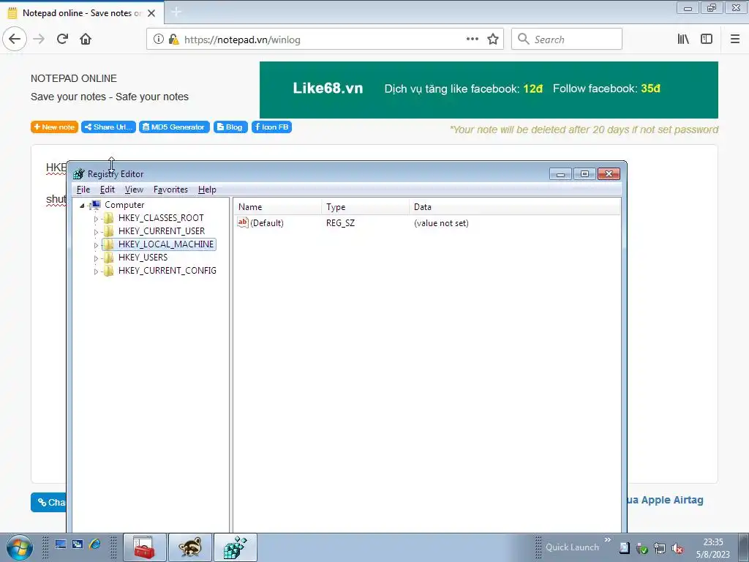Open the network tray icon
This screenshot has width=749, height=562.
click(x=660, y=548)
